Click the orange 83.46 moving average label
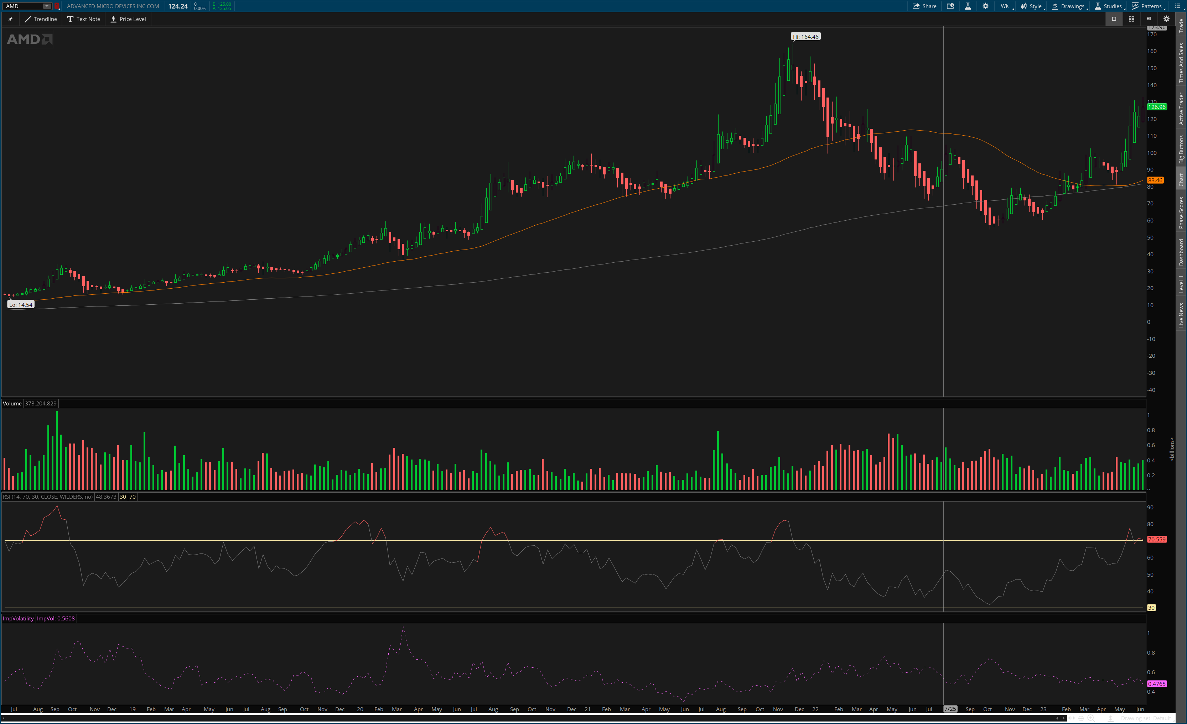The width and height of the screenshot is (1187, 724). (1155, 180)
